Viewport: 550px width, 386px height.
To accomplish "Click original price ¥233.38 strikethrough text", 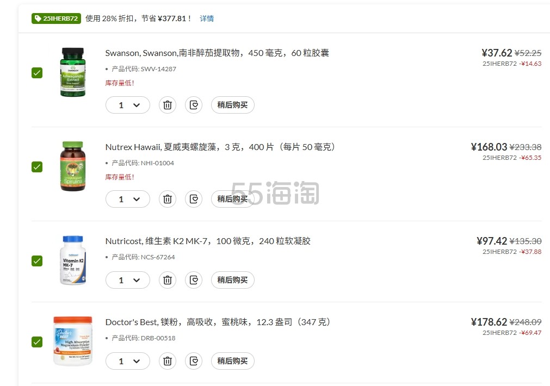I will 526,147.
